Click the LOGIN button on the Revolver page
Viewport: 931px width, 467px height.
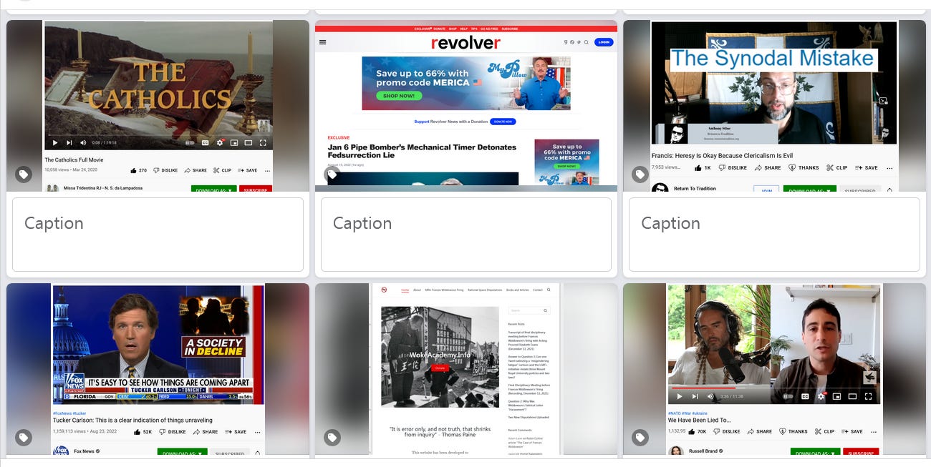pyautogui.click(x=604, y=42)
